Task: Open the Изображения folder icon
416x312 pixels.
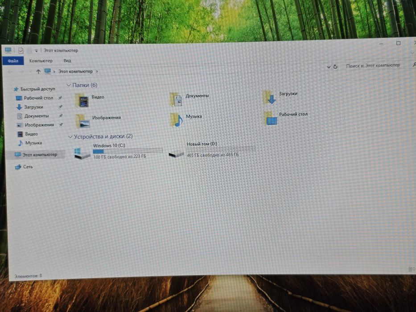Action: click(x=83, y=121)
